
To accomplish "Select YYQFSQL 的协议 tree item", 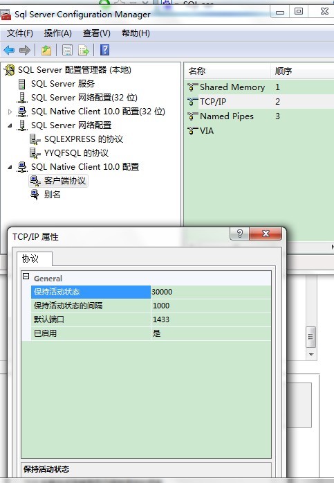I will (76, 153).
